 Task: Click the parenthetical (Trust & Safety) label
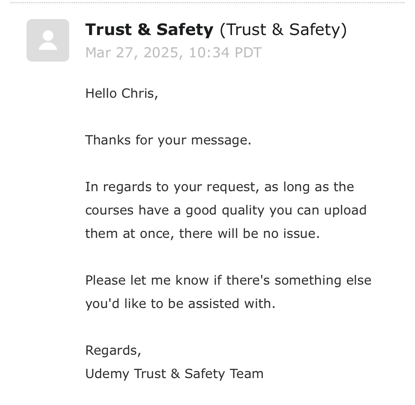[283, 30]
